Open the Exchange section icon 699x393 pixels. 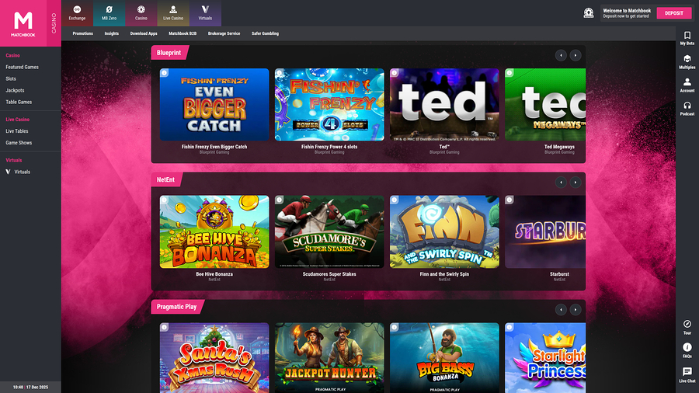(x=77, y=13)
